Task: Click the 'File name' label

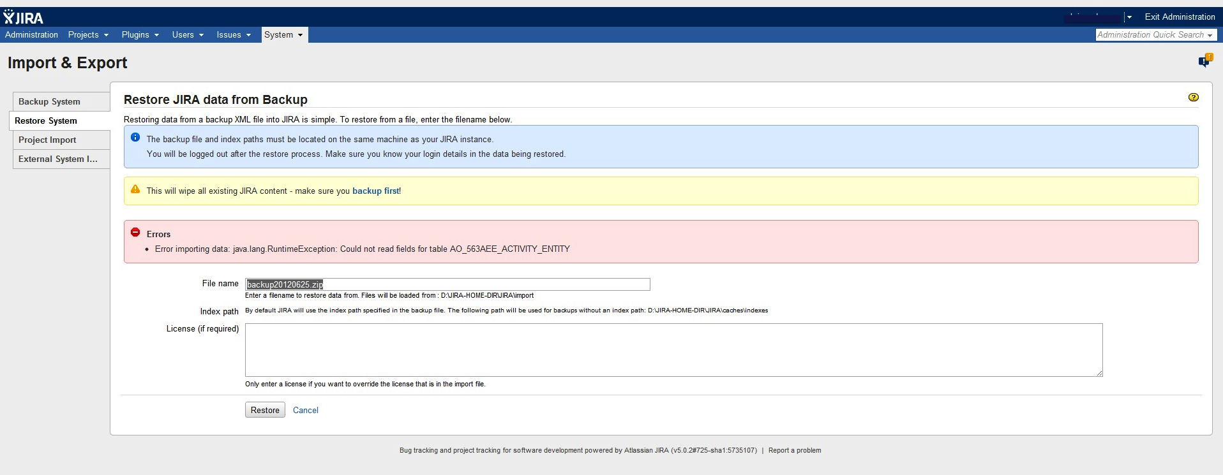Action: [x=220, y=283]
